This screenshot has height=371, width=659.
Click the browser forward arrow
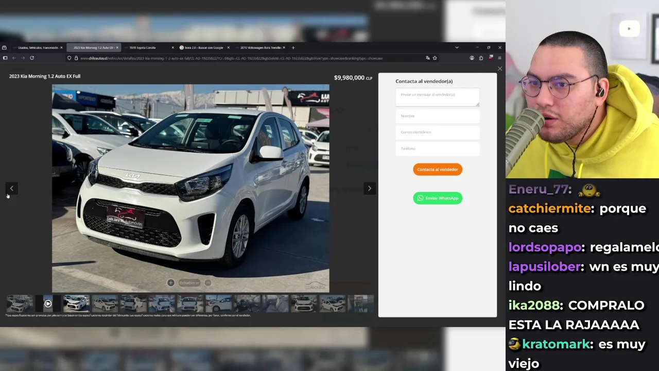[x=23, y=58]
